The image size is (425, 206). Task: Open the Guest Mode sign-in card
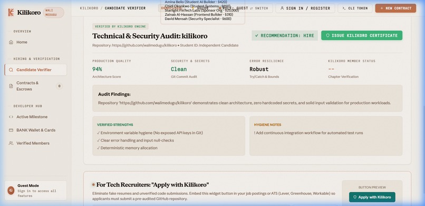point(35,190)
